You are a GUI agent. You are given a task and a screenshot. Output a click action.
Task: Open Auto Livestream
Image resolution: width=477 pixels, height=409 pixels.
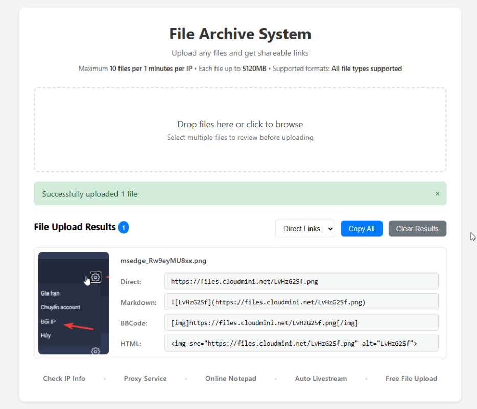(x=321, y=378)
